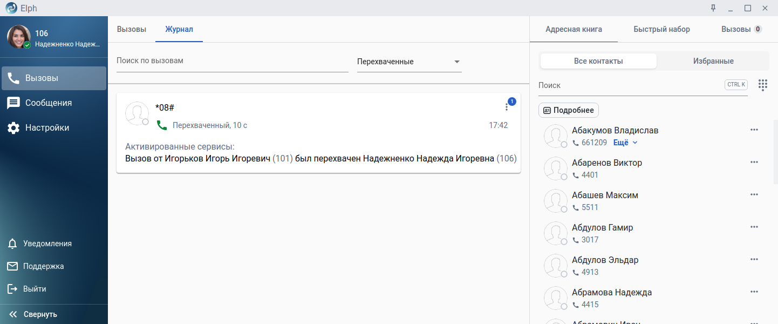Open the Перехваченные call filter dropdown

pyautogui.click(x=409, y=62)
